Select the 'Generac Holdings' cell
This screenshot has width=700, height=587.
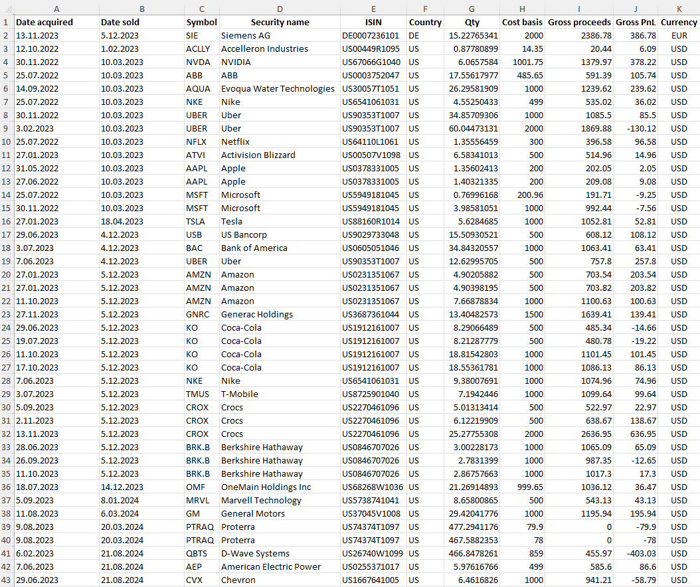point(280,315)
